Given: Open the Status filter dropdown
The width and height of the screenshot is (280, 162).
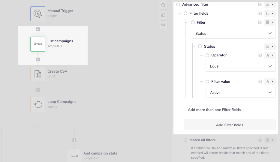Looking at the screenshot, I should click(233, 33).
